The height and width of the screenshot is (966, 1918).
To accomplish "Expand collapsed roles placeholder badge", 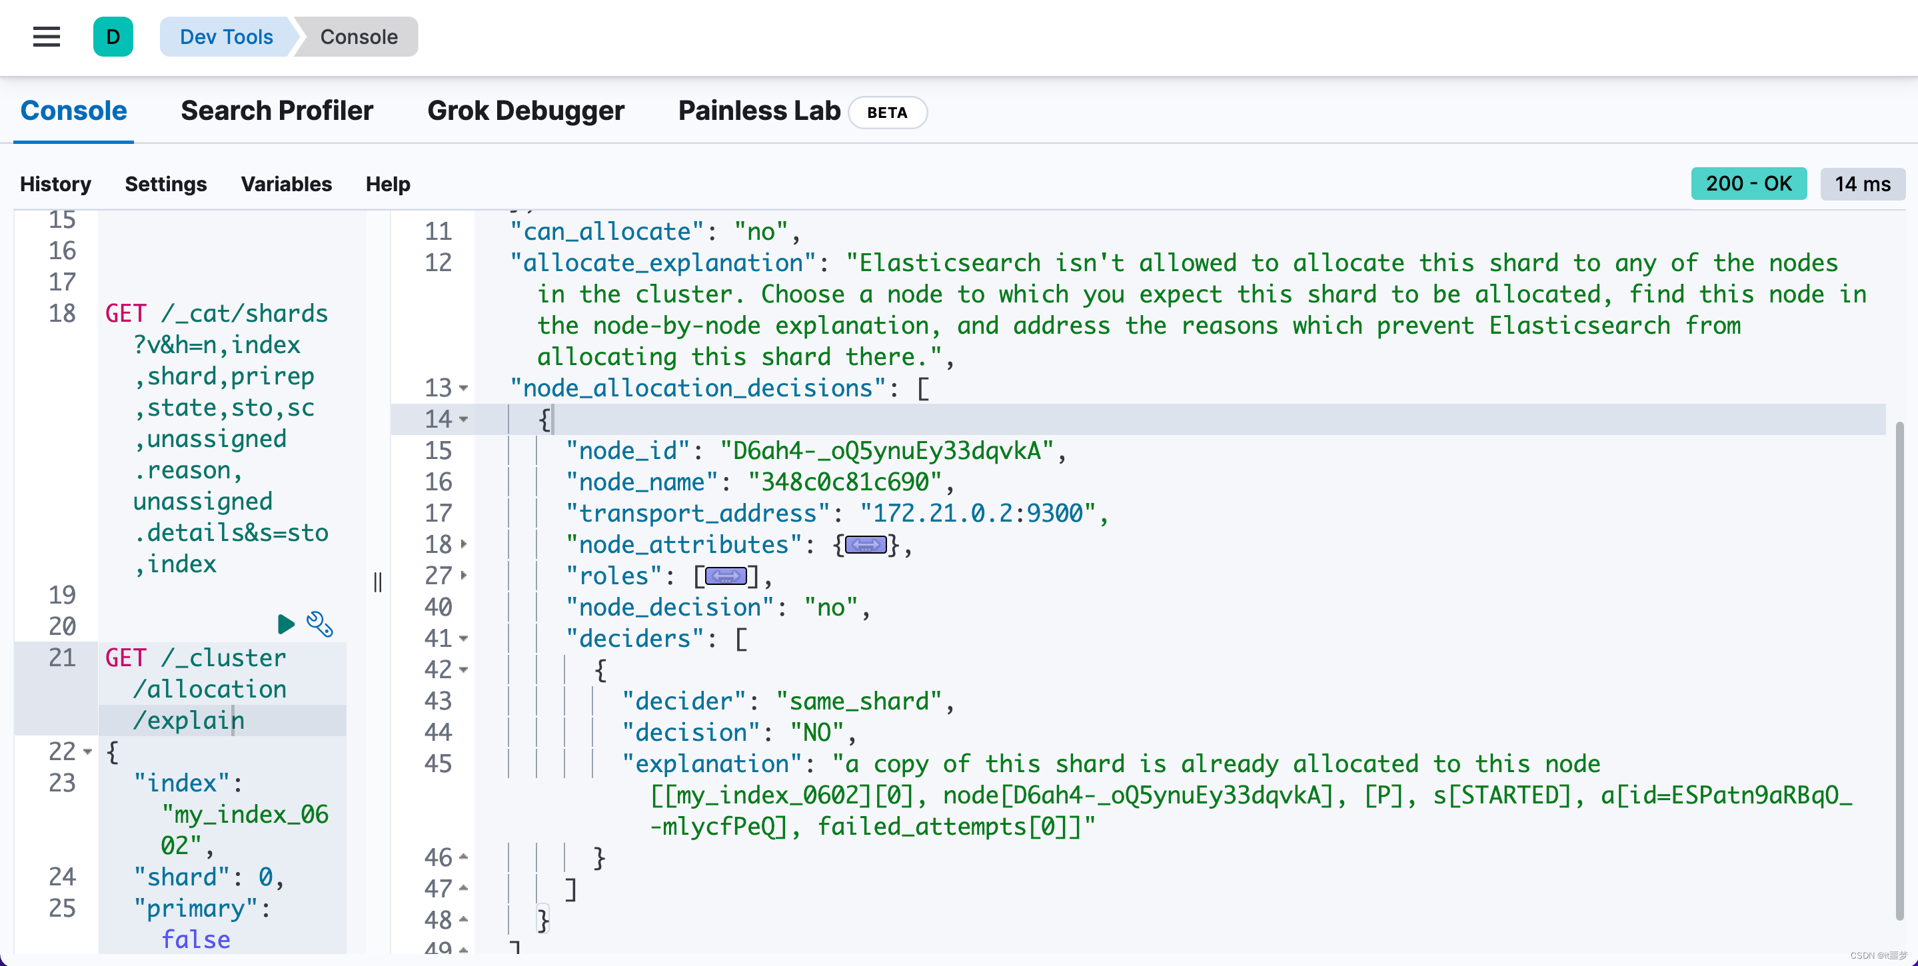I will (725, 576).
